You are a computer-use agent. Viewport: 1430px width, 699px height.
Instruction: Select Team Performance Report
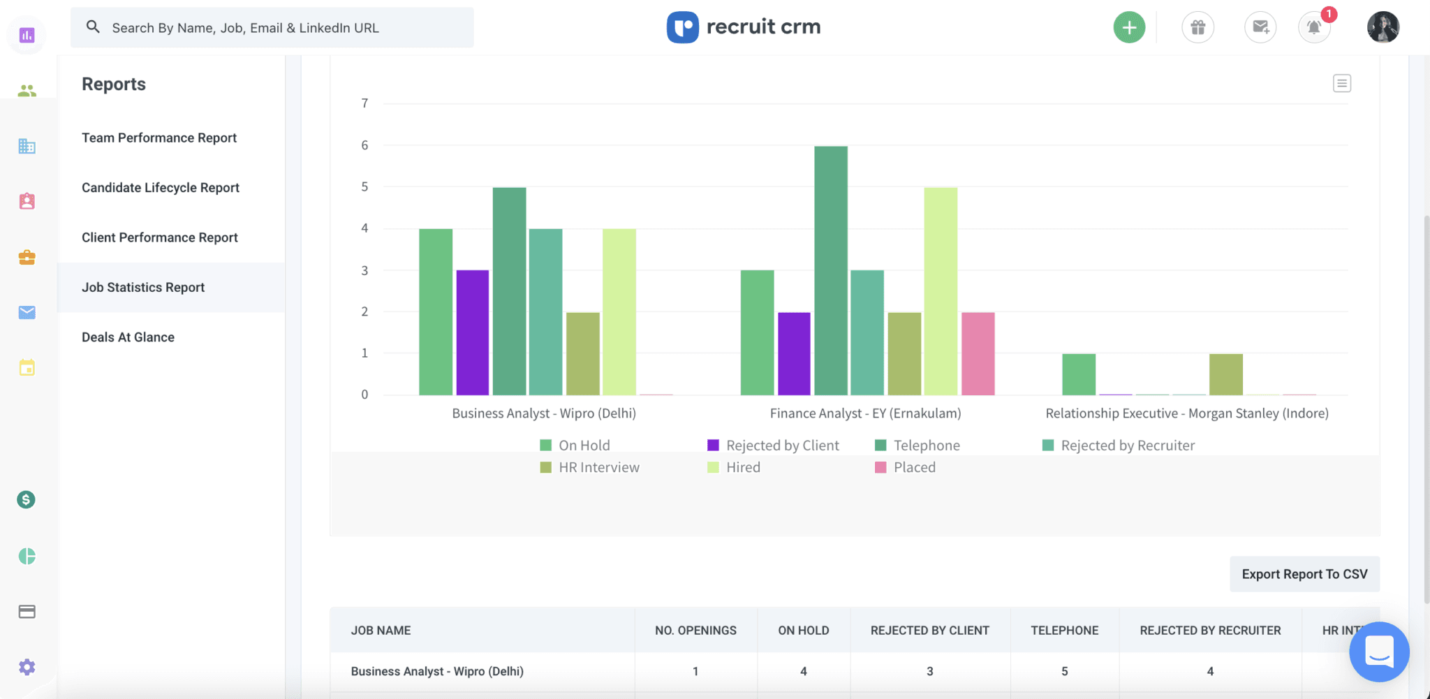[159, 138]
